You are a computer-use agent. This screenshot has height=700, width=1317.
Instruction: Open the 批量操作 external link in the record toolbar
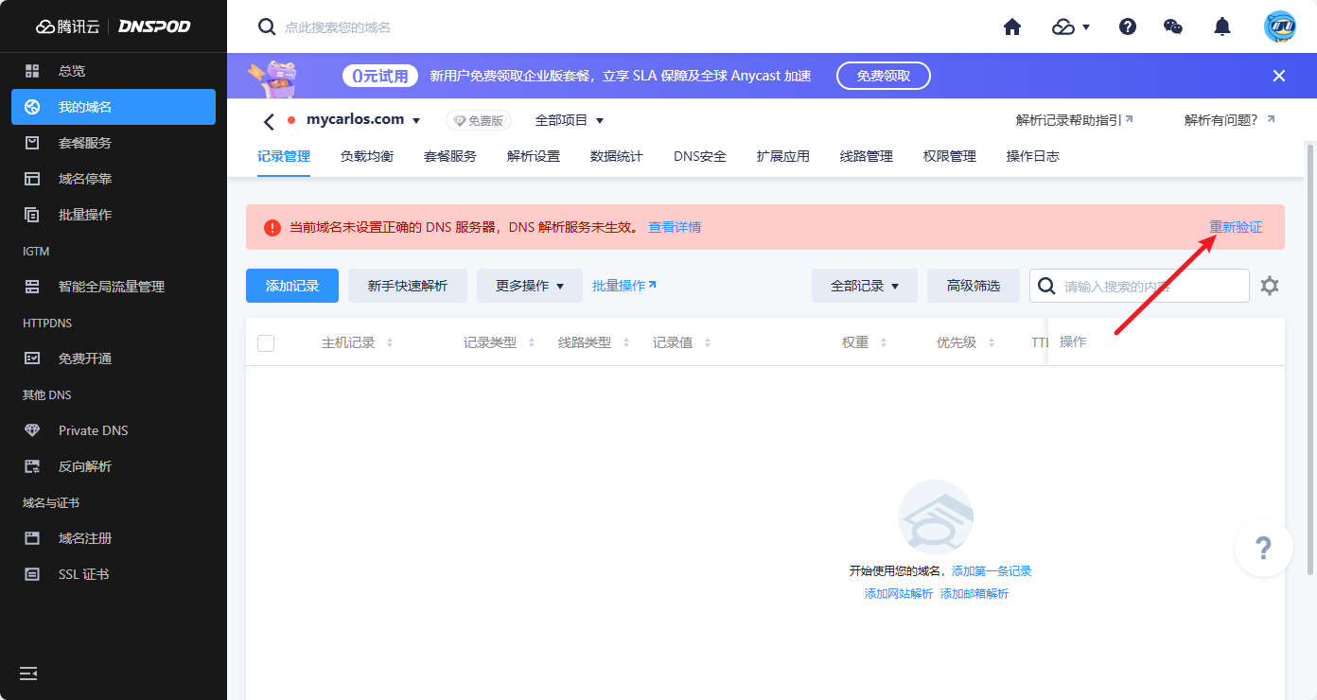point(624,285)
